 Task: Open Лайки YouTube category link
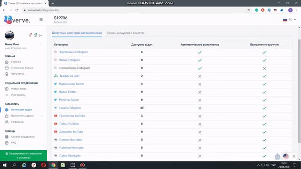pos(69,124)
